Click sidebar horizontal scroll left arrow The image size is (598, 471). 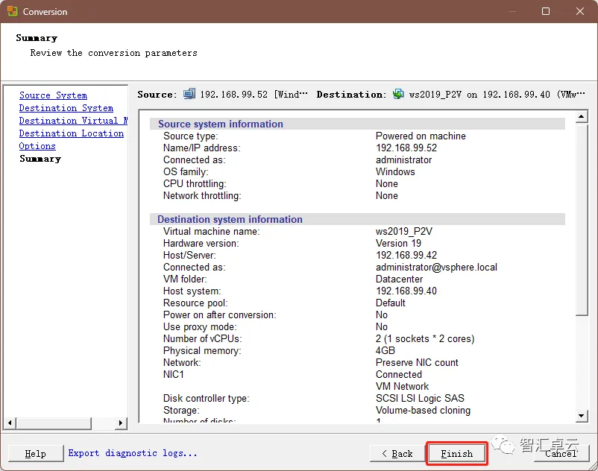coord(10,423)
